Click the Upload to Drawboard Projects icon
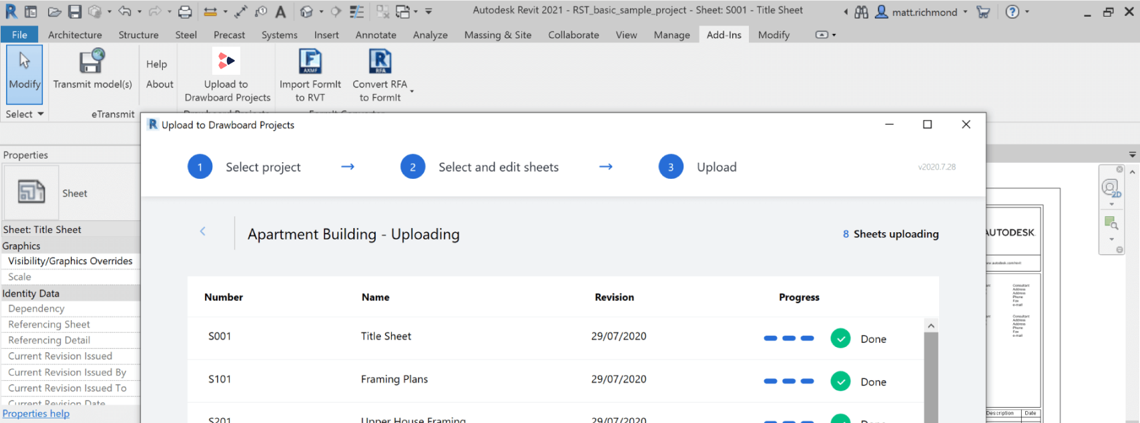Image resolution: width=1140 pixels, height=423 pixels. 226,61
